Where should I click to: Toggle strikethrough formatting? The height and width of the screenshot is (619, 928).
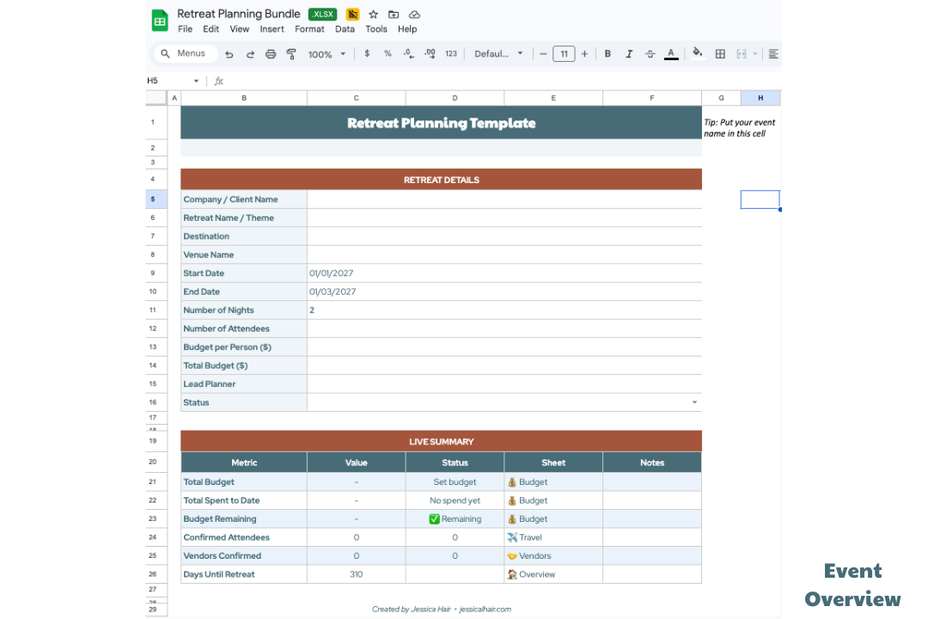(650, 53)
